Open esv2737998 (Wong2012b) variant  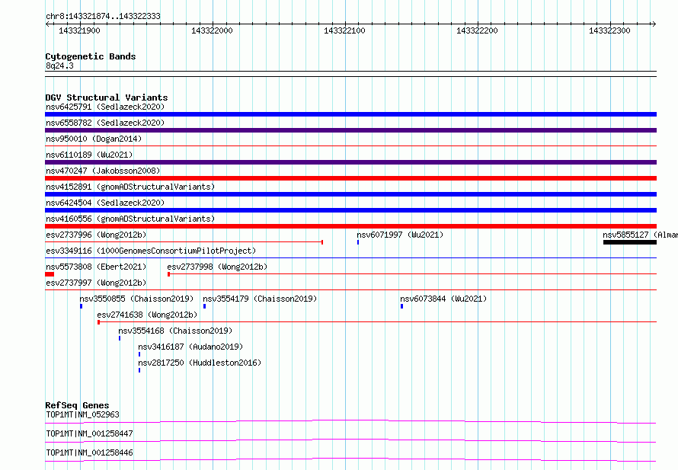(217, 267)
